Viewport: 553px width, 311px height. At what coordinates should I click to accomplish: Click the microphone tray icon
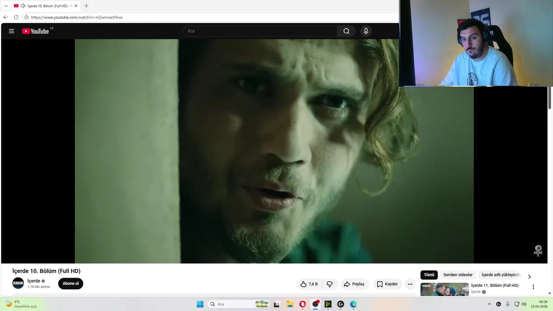click(508, 304)
